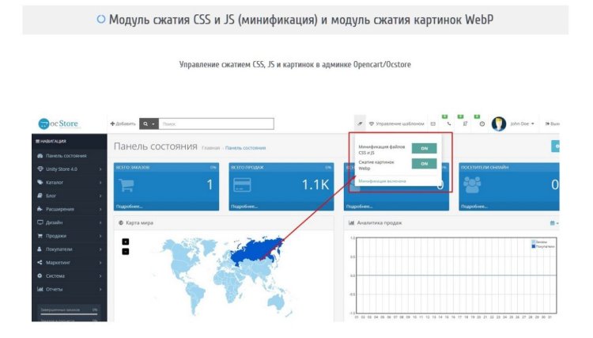
Task: Click Управление шаблоном in header
Action: pos(398,124)
